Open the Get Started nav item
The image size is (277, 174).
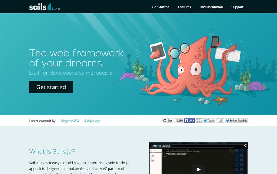pyautogui.click(x=161, y=7)
